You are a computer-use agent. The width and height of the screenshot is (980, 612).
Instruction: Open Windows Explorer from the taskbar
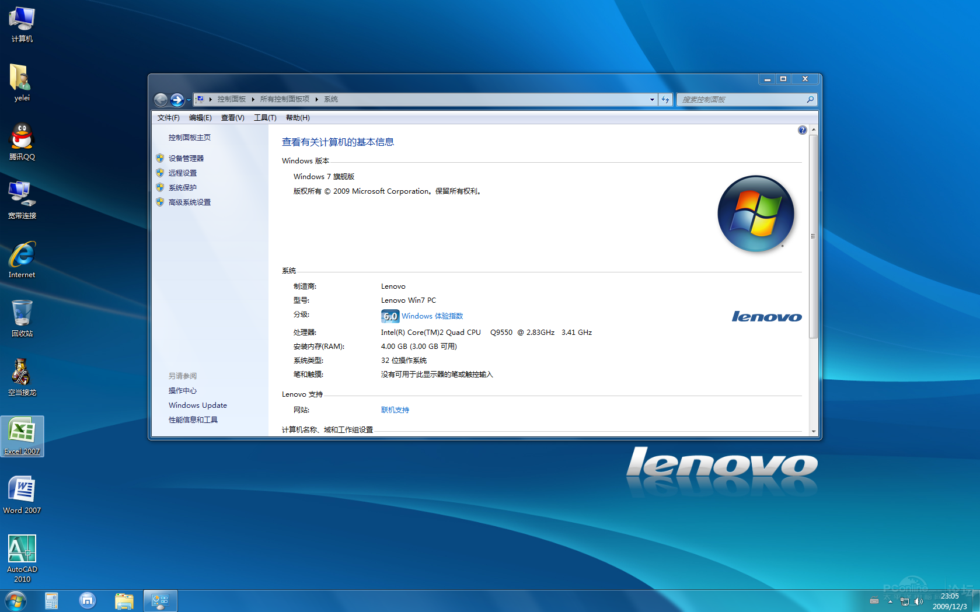click(x=124, y=601)
